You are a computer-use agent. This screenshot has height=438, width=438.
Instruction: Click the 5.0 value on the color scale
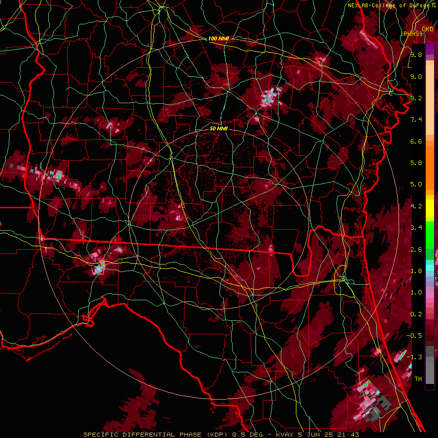click(x=416, y=184)
